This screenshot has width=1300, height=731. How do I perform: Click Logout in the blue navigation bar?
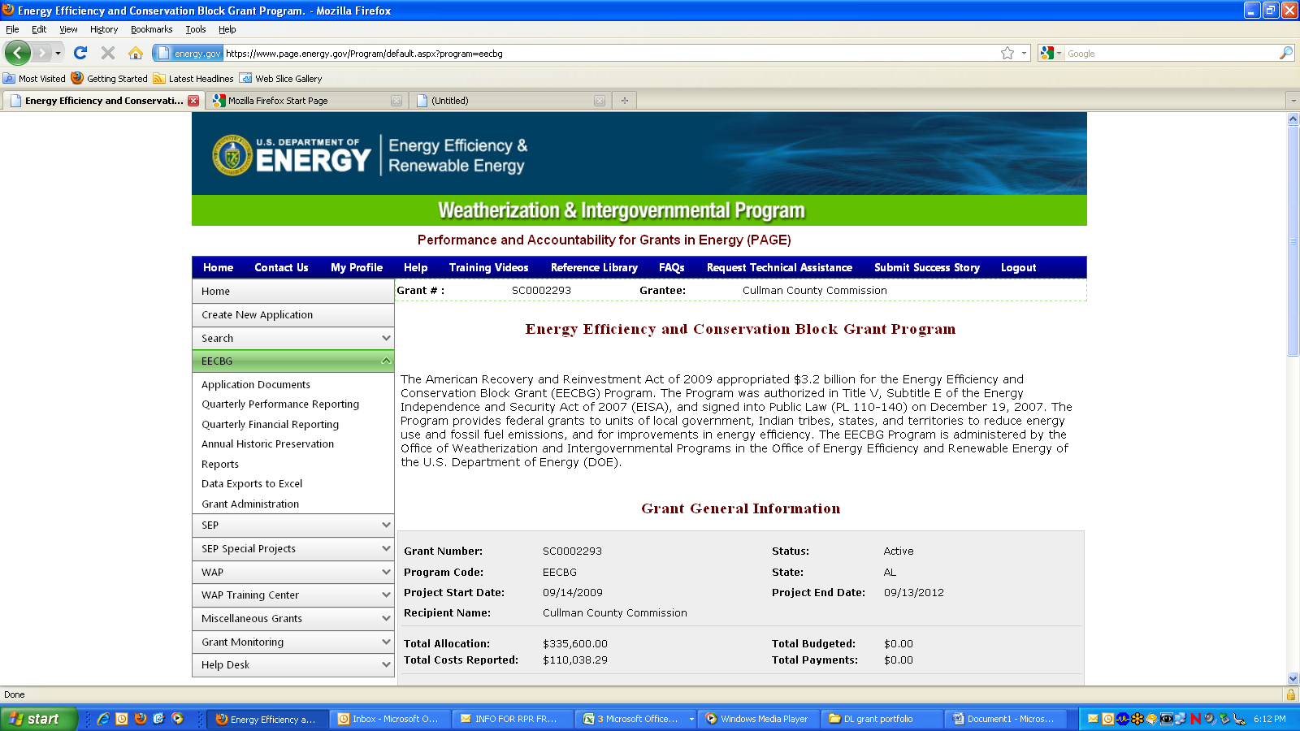1018,267
